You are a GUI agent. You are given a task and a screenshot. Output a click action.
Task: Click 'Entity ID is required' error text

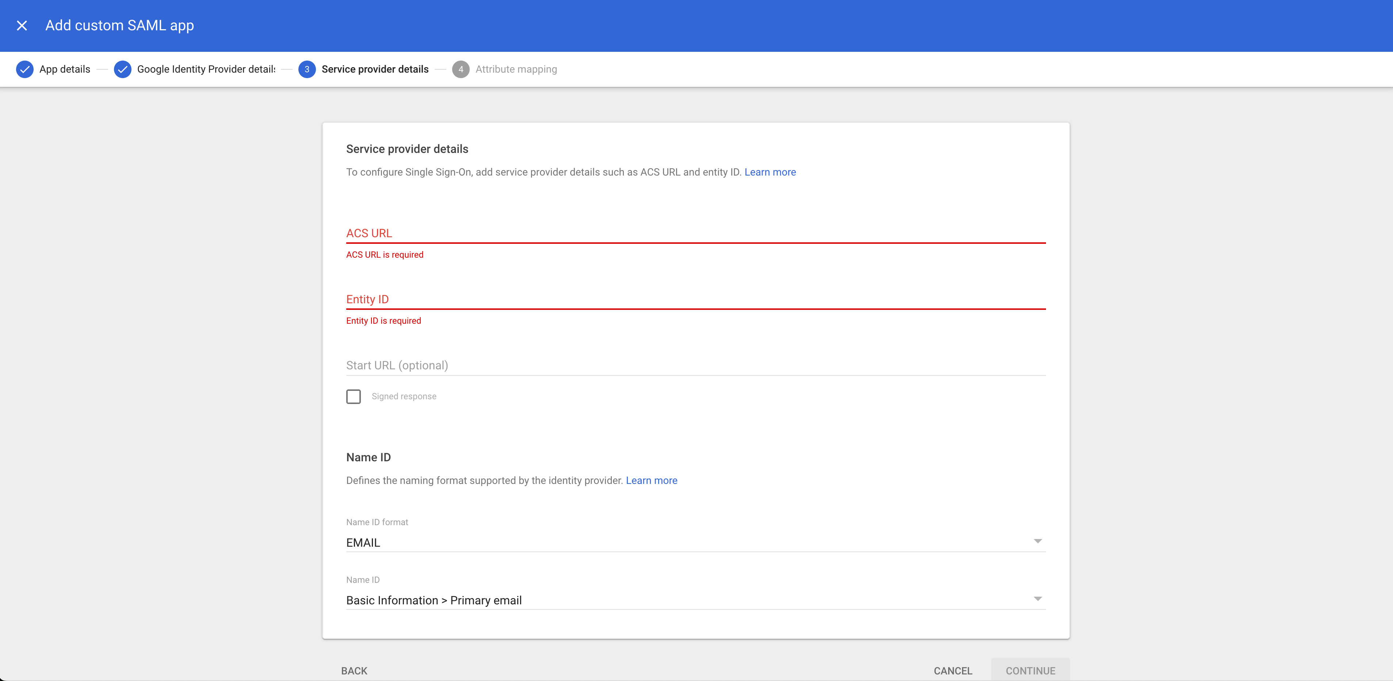pos(383,320)
